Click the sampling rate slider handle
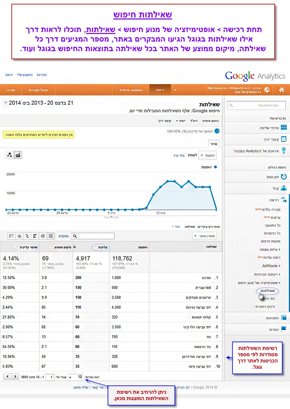290x409 pixels. [x=217, y=131]
